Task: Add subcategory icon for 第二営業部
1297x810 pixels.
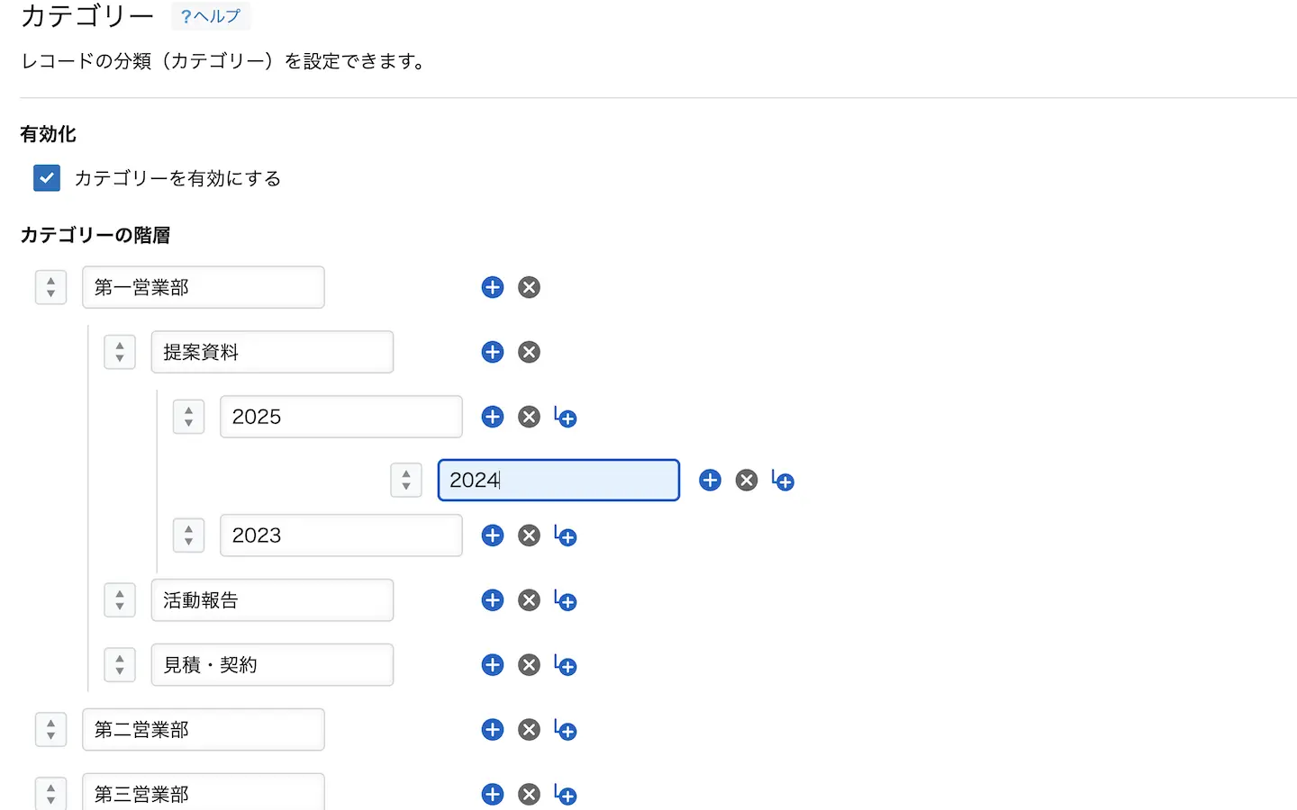Action: click(566, 731)
